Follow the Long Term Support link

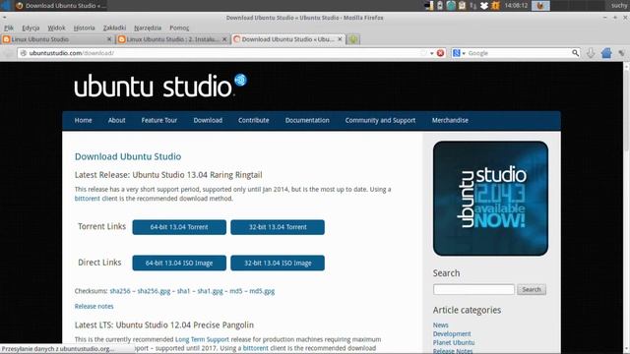(202, 339)
